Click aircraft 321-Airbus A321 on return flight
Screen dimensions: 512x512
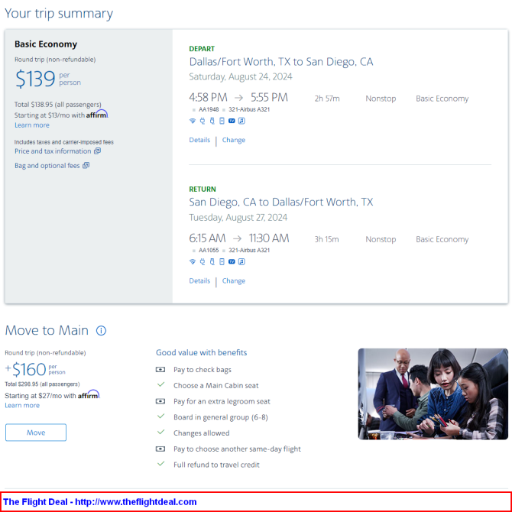pyautogui.click(x=249, y=250)
